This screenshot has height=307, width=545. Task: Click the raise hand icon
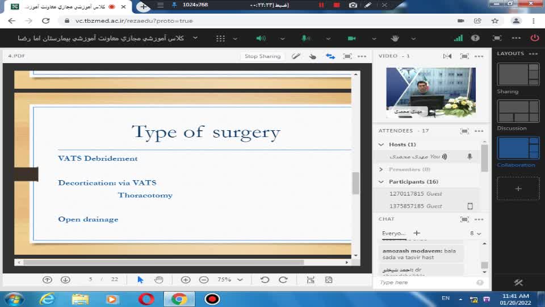[x=396, y=38]
